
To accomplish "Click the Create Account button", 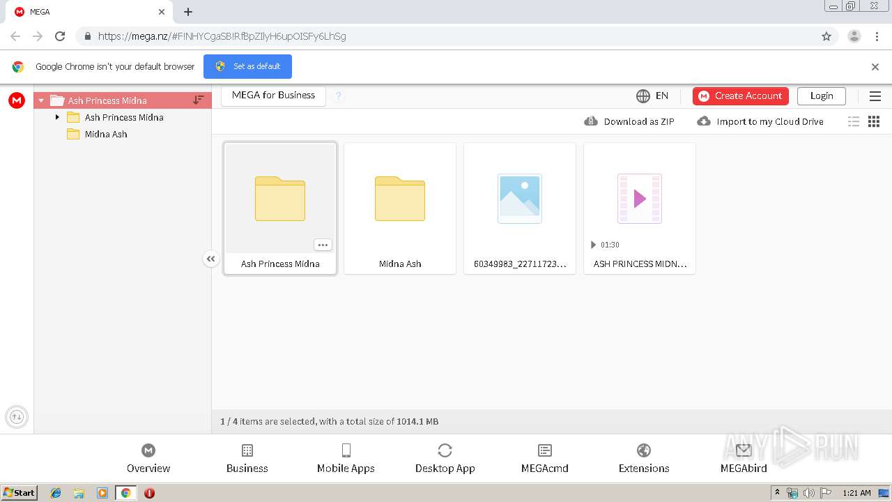I will pyautogui.click(x=741, y=96).
